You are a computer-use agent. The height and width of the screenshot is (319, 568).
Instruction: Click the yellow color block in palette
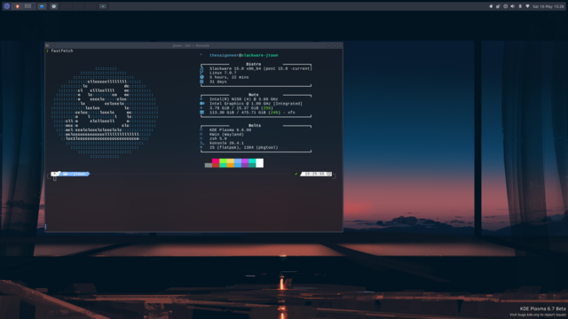(231, 161)
